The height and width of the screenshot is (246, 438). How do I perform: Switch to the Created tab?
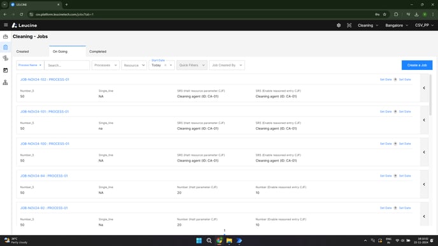coord(23,51)
